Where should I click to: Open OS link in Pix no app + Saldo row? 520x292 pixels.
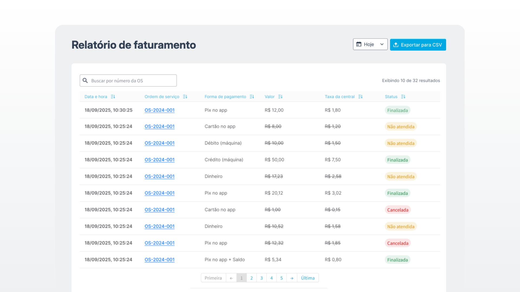pos(159,260)
